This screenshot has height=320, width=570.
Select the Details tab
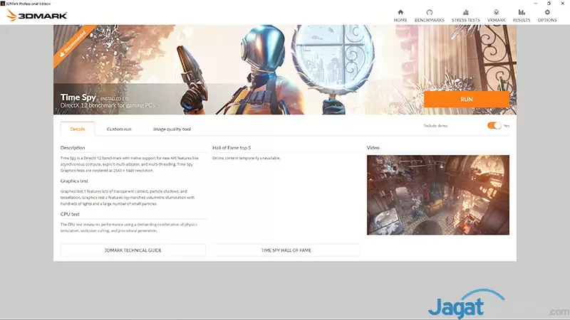tap(78, 129)
